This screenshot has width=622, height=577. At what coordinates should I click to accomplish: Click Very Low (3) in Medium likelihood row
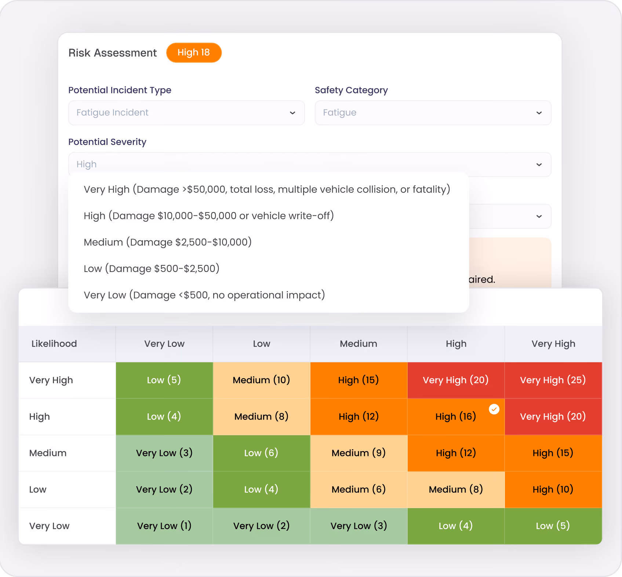164,453
